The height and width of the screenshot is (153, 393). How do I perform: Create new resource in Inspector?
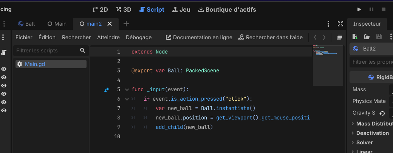coord(355,37)
